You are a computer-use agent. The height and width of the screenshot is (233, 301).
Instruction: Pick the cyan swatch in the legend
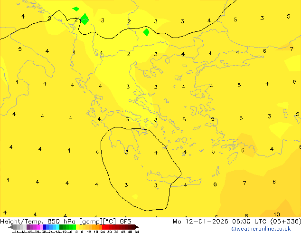[x=58, y=227]
